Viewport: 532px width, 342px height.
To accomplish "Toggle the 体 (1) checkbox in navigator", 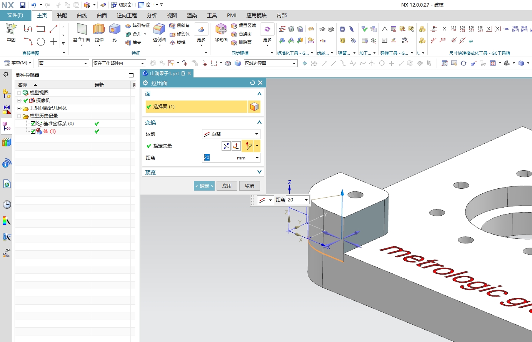I will pos(33,131).
